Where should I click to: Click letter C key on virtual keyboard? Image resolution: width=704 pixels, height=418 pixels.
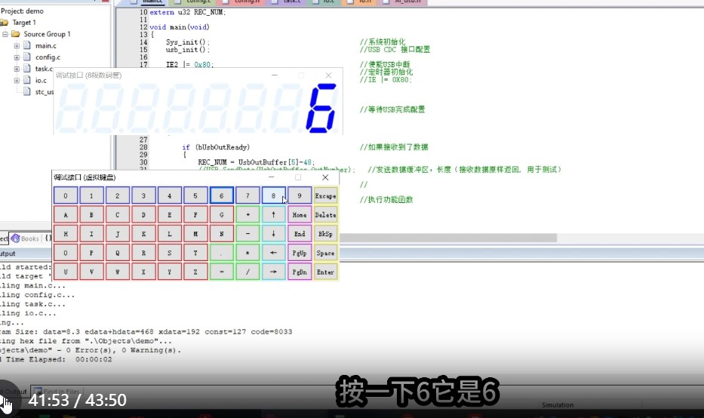117,214
